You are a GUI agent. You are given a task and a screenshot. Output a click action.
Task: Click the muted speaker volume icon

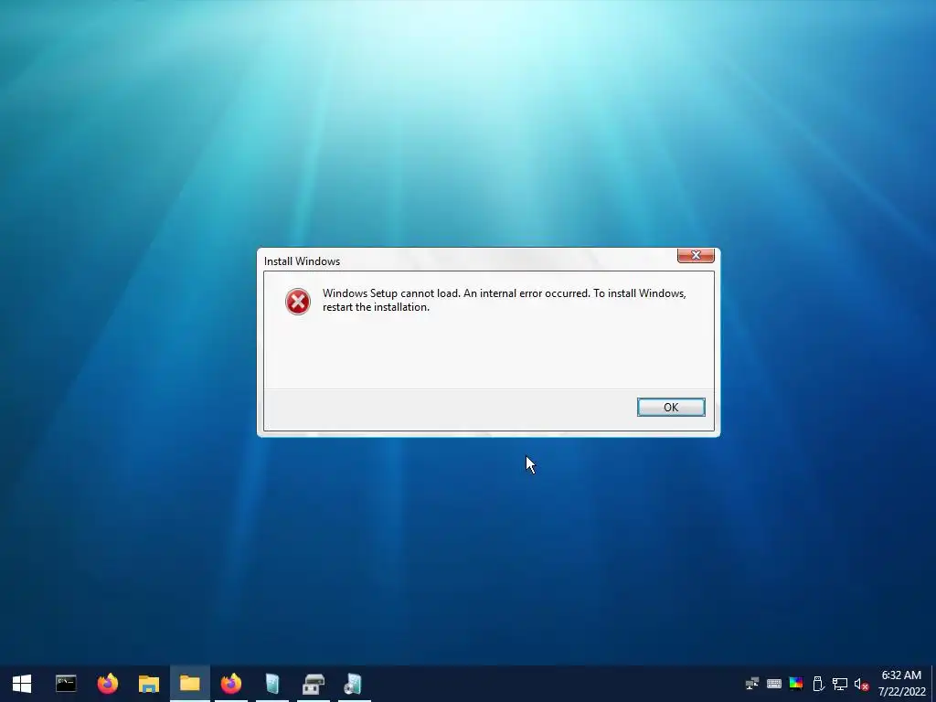(861, 684)
